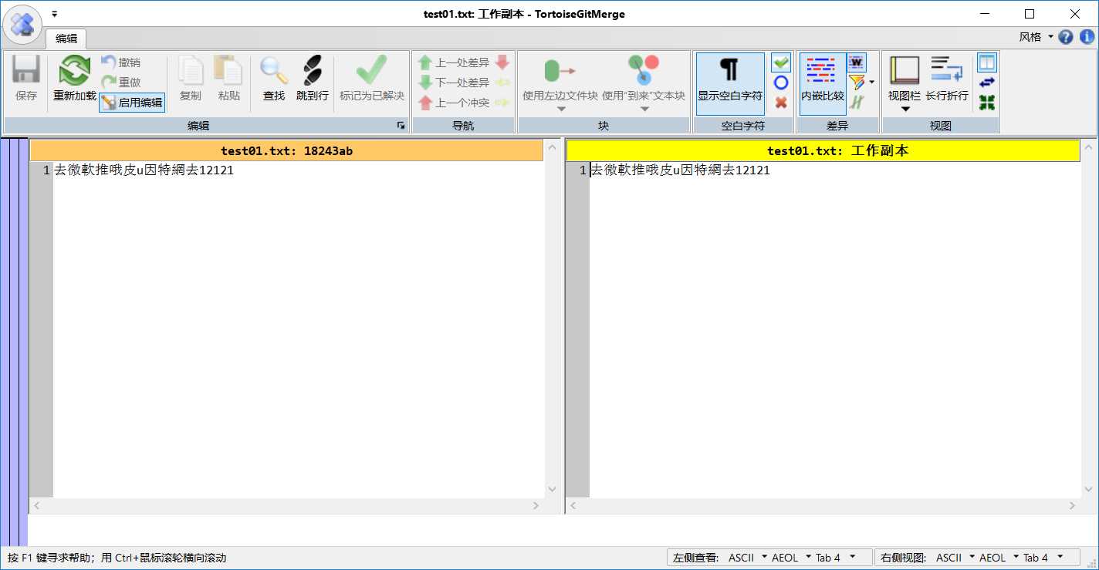Open the TortoiseGitMerge application menu orb
The height and width of the screenshot is (570, 1099).
coord(22,24)
